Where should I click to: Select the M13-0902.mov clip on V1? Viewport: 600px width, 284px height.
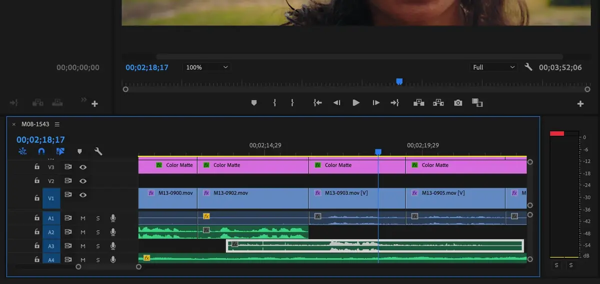[x=253, y=198]
